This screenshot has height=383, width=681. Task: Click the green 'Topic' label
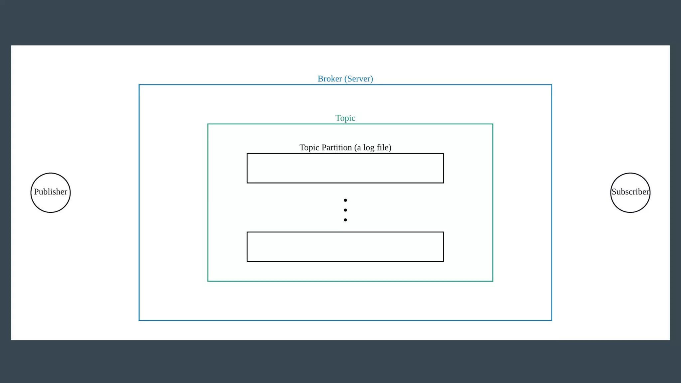345,118
